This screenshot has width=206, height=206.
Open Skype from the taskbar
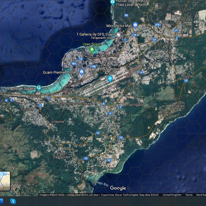click(13, 201)
